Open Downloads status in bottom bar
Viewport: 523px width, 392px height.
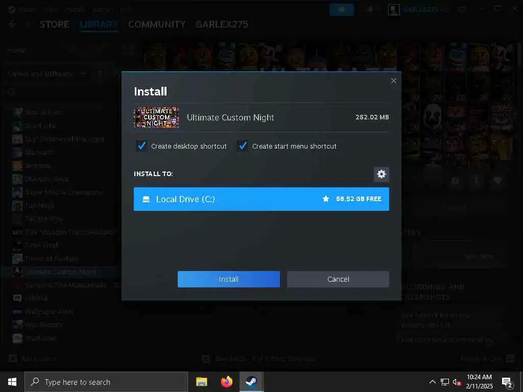(258, 359)
